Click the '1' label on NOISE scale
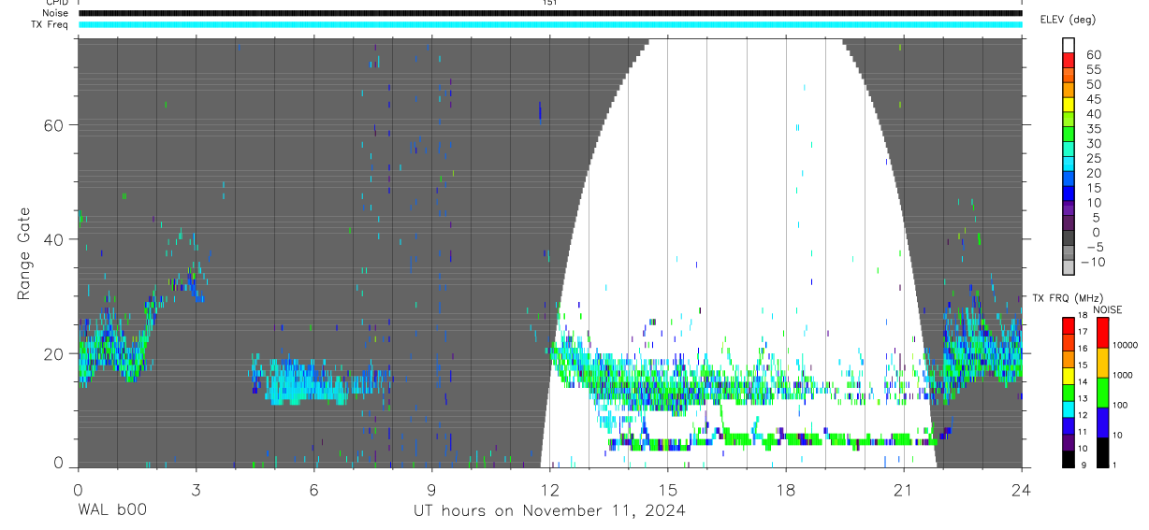Image resolution: width=1149 pixels, height=530 pixels. pyautogui.click(x=1115, y=464)
